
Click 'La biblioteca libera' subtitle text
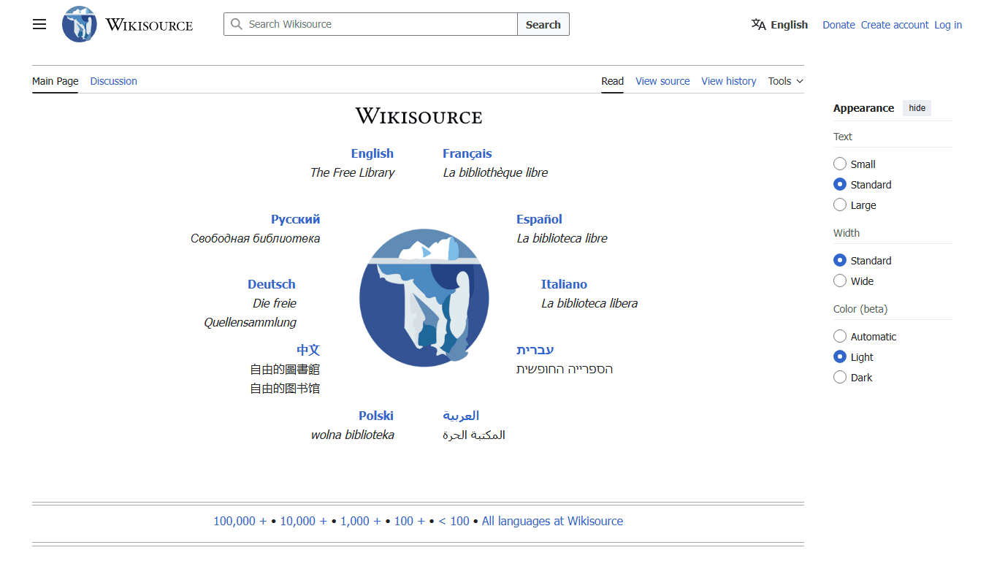pos(589,303)
